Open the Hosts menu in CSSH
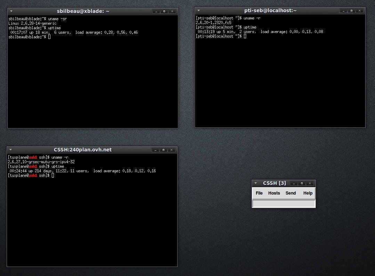Viewport: 375px width, 276px height. (x=274, y=193)
